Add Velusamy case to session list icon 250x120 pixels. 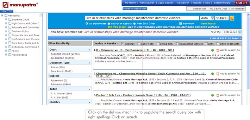(218, 50)
